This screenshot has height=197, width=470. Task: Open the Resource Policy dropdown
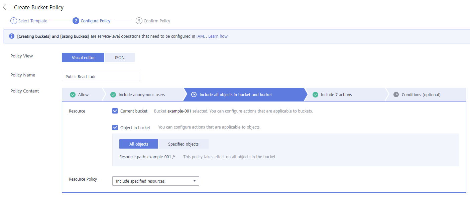pyautogui.click(x=156, y=181)
